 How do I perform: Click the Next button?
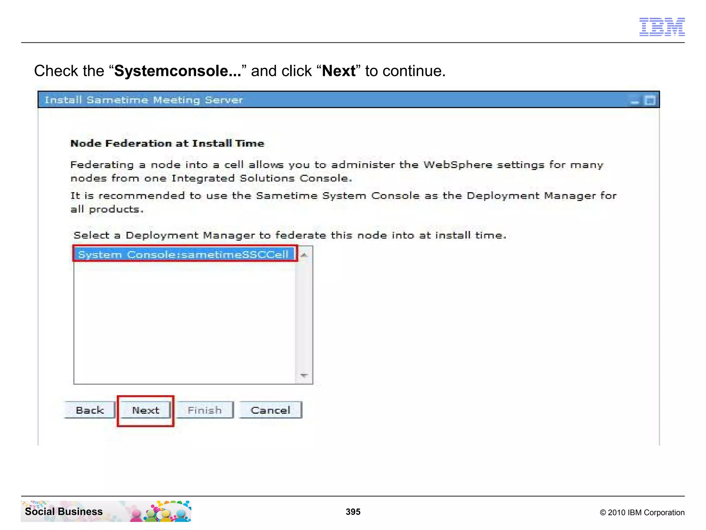tap(145, 410)
